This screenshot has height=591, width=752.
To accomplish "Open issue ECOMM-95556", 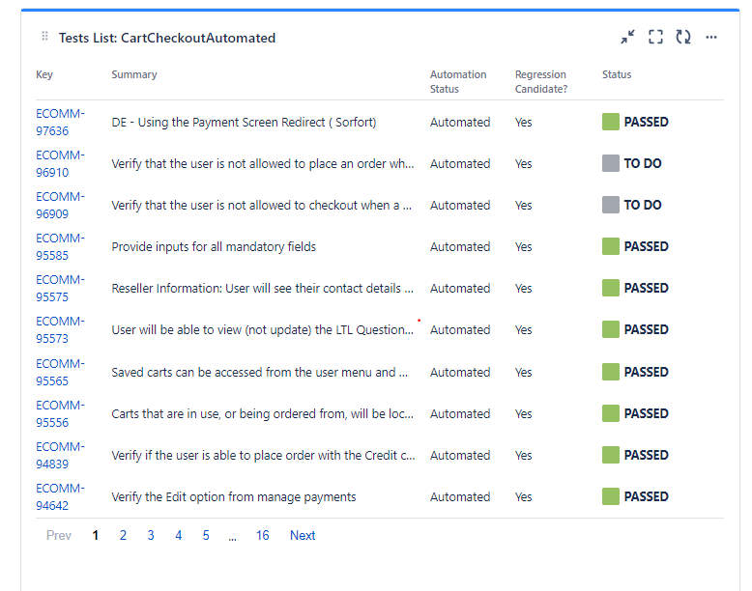I will click(x=60, y=413).
